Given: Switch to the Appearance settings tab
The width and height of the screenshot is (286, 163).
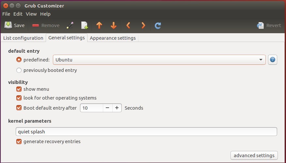Looking at the screenshot, I should [113, 38].
